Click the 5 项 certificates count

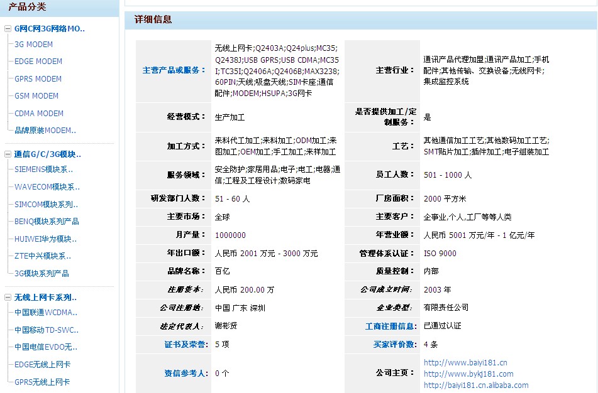click(x=222, y=345)
